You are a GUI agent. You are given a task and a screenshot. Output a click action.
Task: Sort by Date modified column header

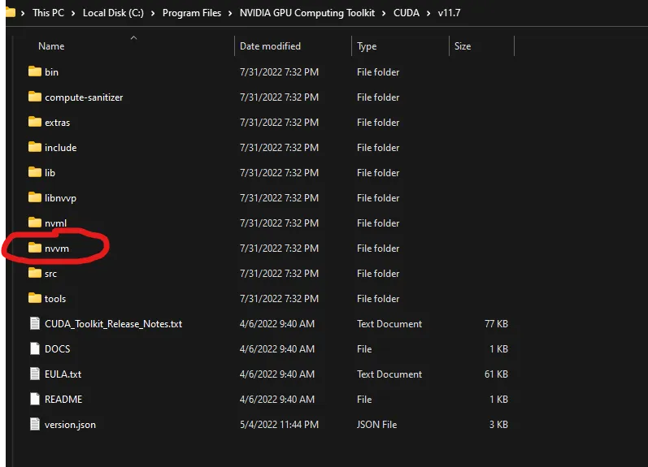[x=270, y=46]
